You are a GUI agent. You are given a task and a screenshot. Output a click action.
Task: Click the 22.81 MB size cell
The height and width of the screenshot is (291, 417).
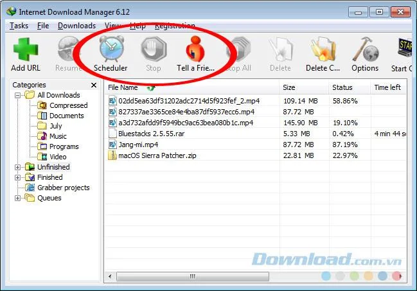click(x=298, y=155)
